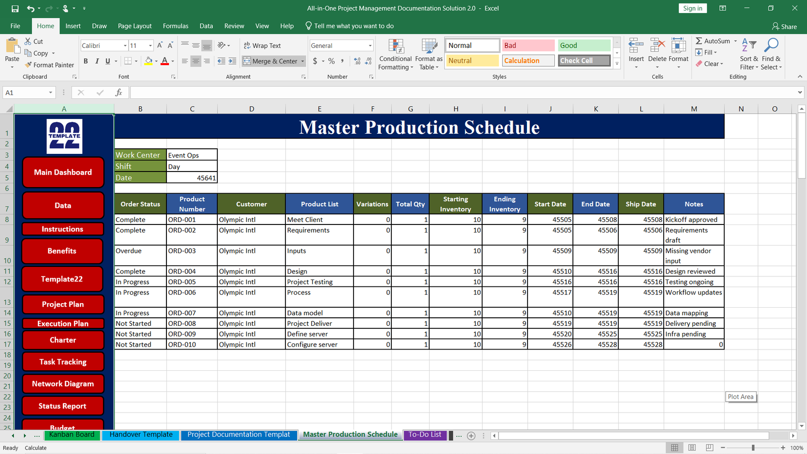This screenshot has width=807, height=454.
Task: Click the Sign in button
Action: point(693,8)
